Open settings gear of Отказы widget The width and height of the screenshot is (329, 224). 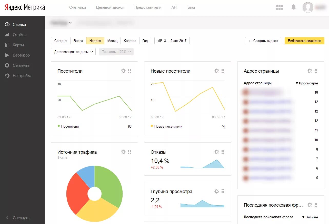click(217, 152)
